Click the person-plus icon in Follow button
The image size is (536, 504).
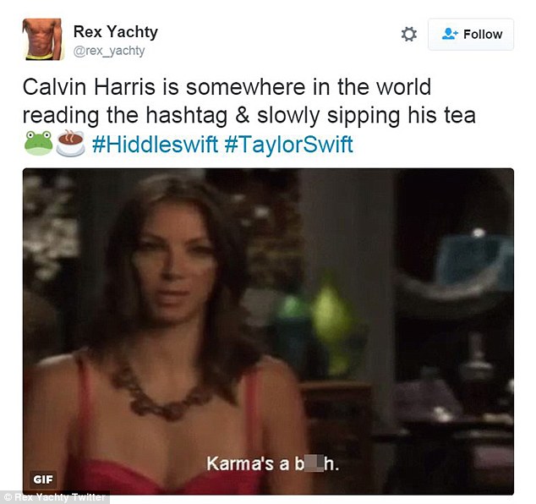(x=450, y=34)
